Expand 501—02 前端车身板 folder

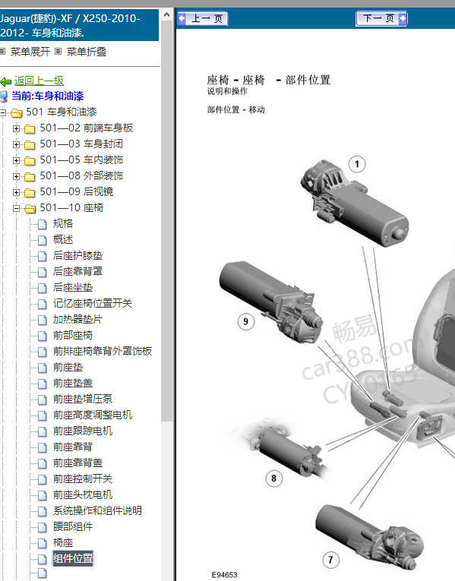click(16, 128)
